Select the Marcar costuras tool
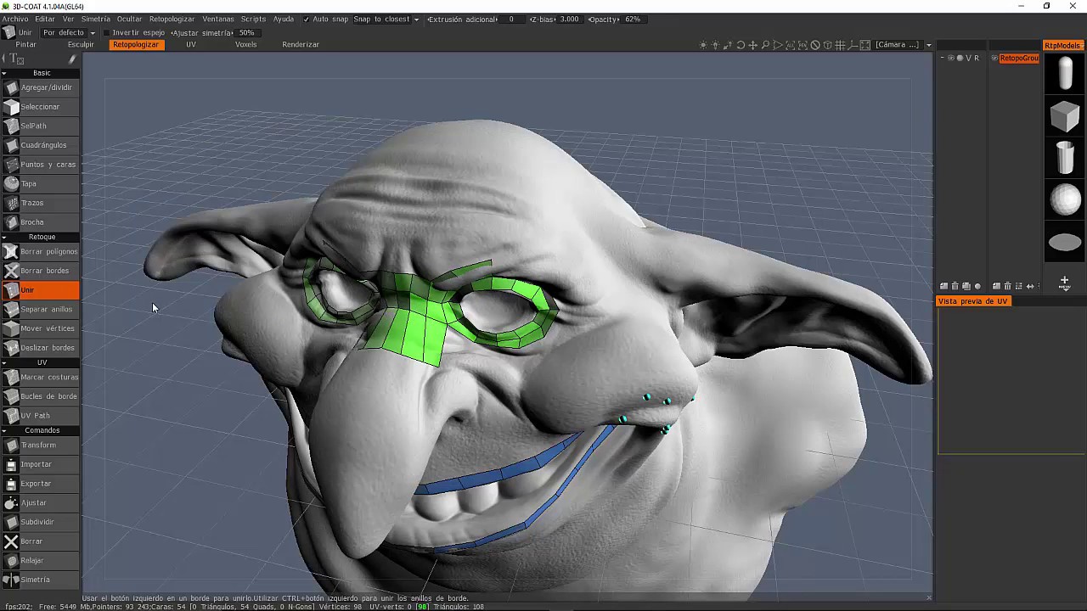 click(x=40, y=377)
